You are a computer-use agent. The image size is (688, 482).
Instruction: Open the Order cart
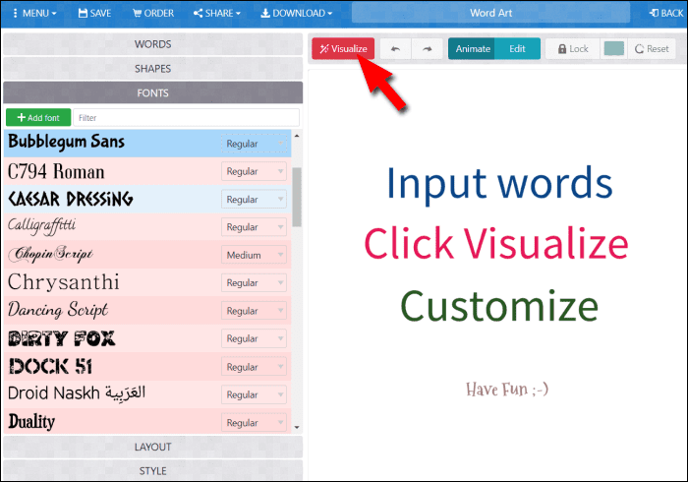pyautogui.click(x=153, y=13)
